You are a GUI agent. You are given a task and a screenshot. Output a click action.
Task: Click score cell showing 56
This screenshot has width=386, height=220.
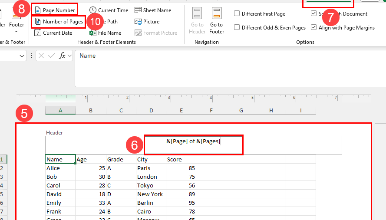(x=181, y=185)
